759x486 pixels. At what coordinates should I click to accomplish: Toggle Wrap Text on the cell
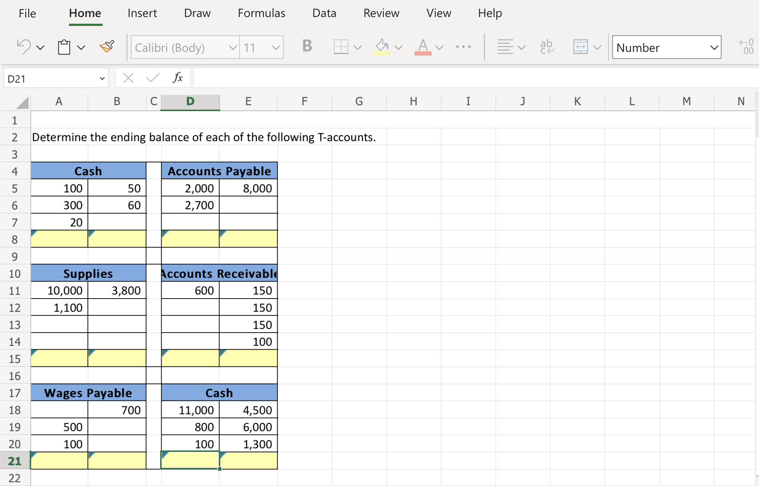pos(547,46)
